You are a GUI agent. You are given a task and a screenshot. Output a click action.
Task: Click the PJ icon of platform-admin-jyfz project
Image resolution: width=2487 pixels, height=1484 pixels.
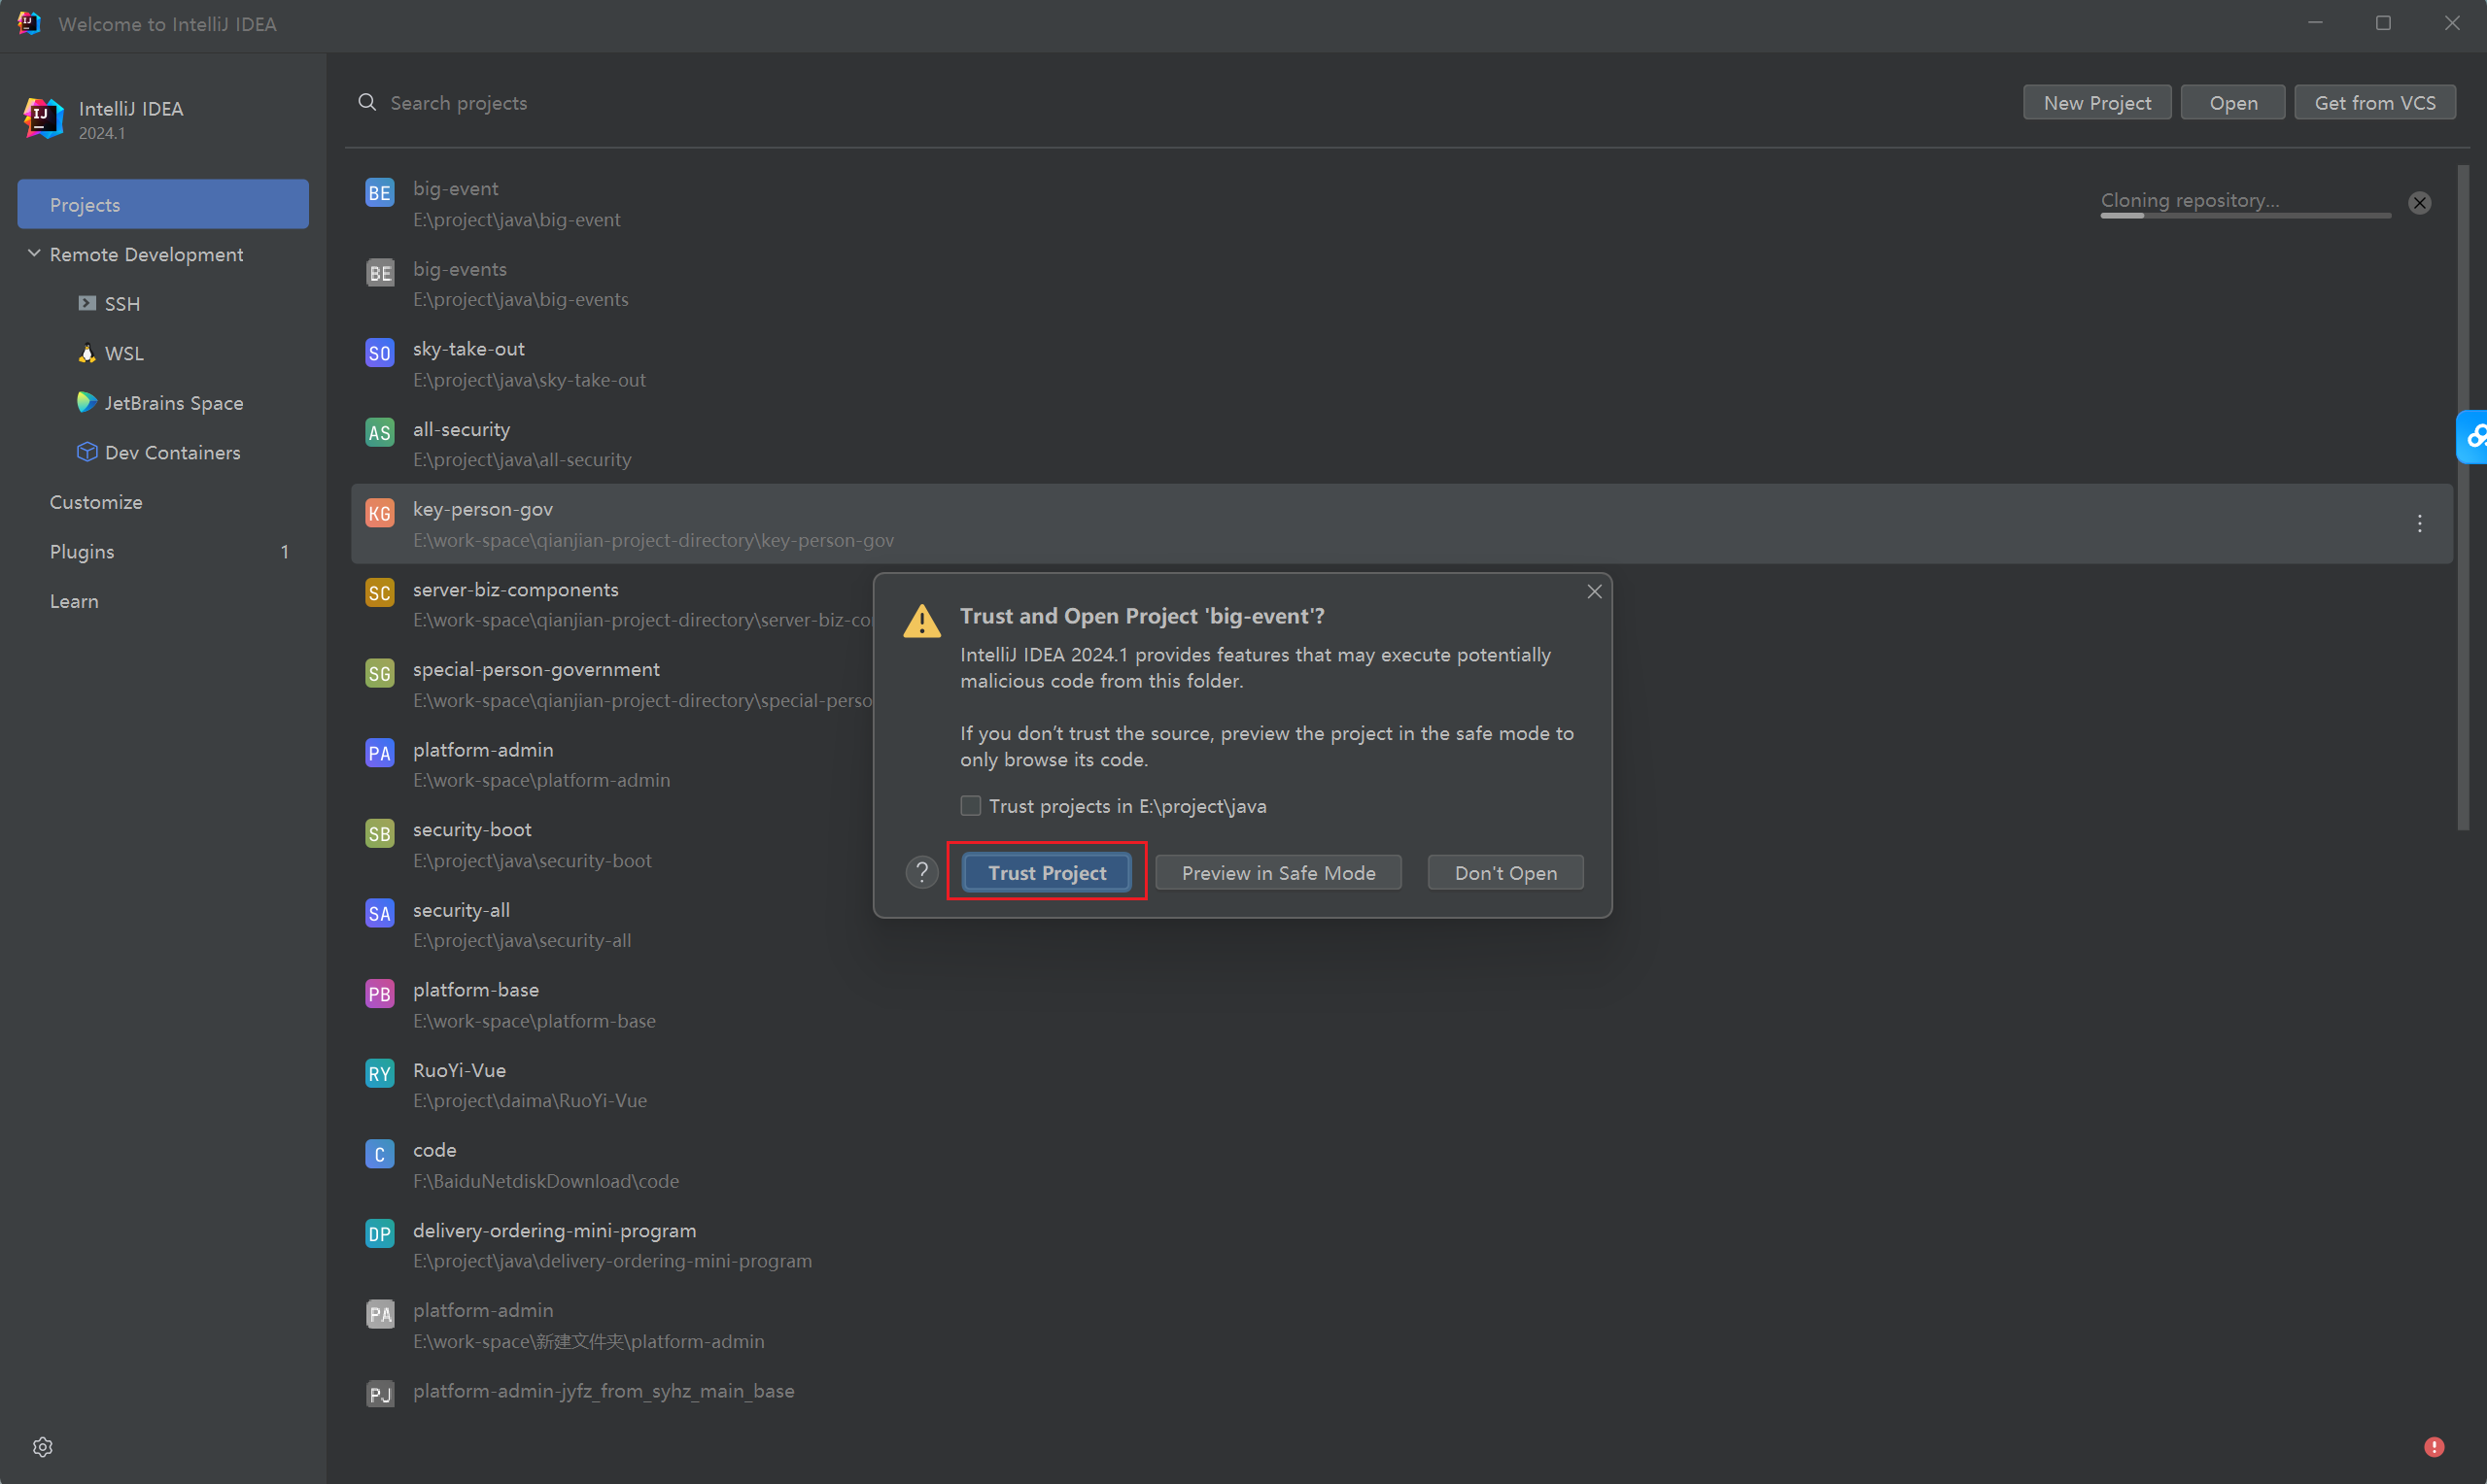[379, 1394]
